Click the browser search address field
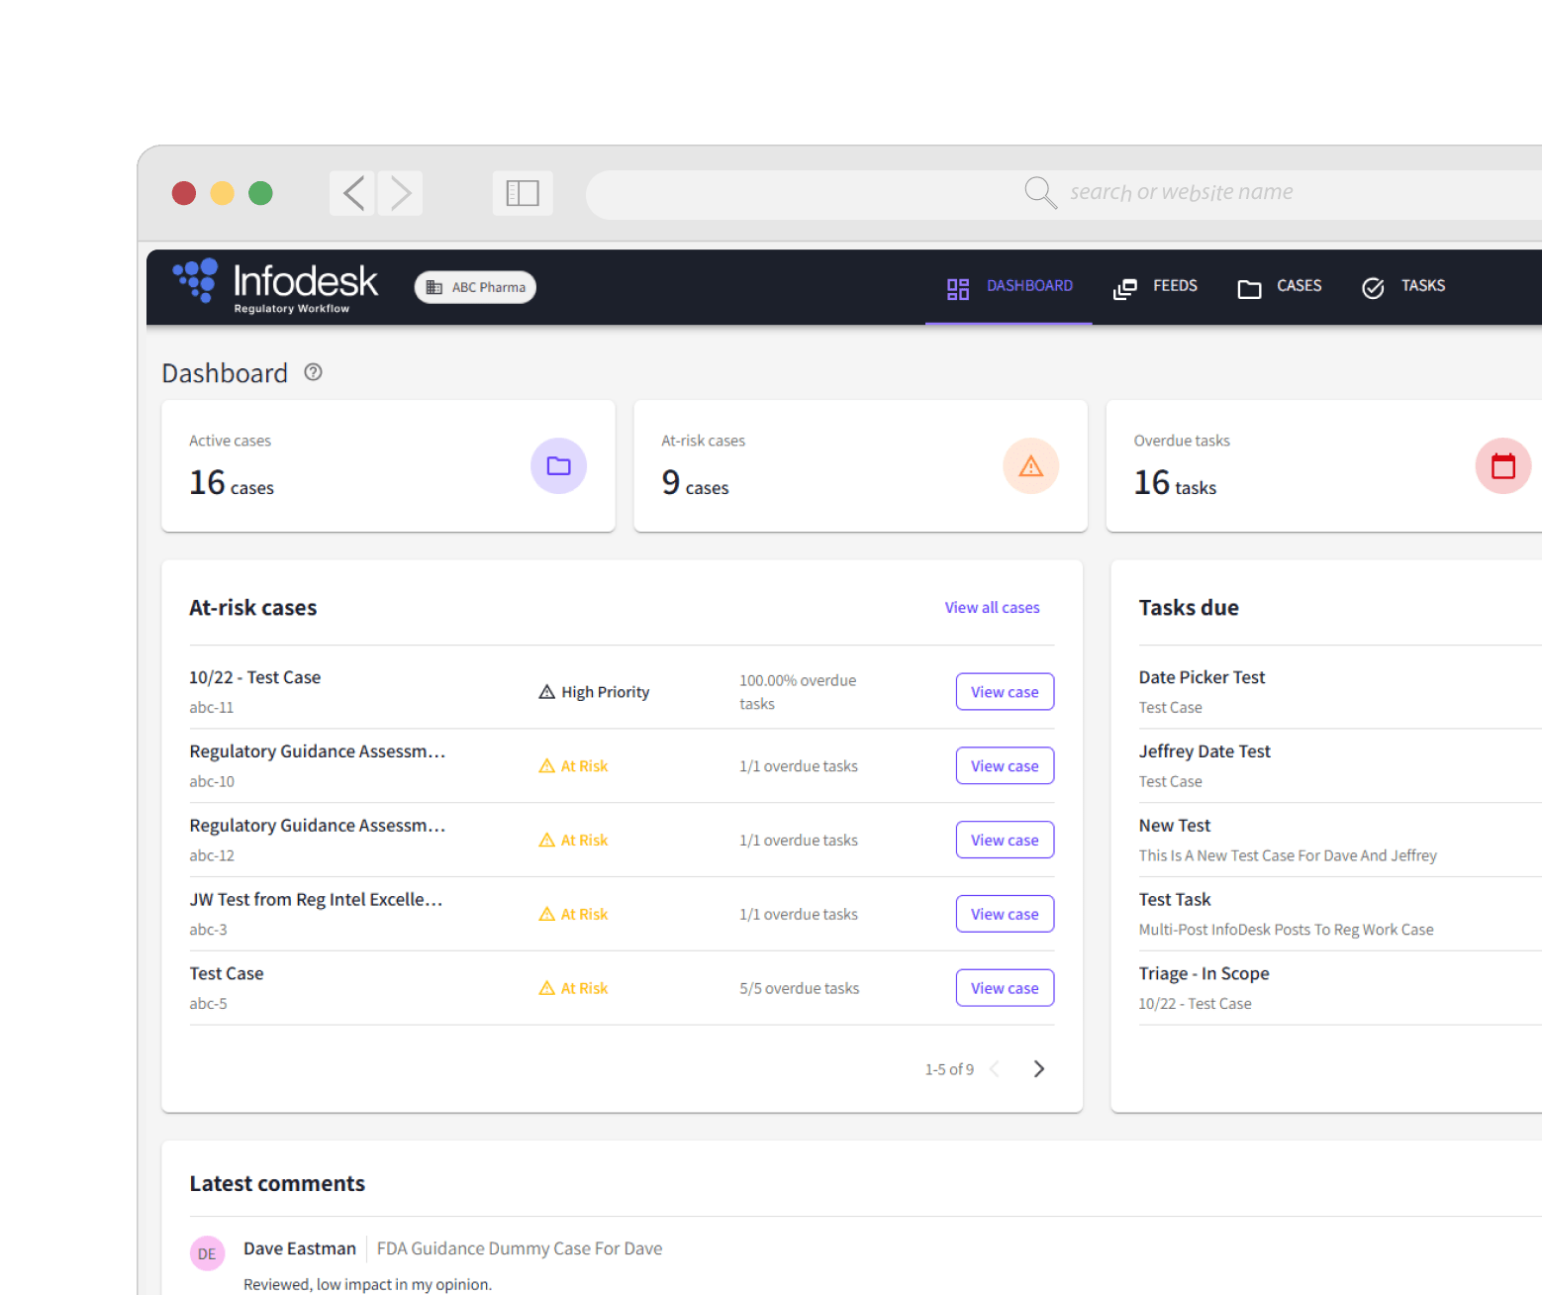 pos(1180,193)
